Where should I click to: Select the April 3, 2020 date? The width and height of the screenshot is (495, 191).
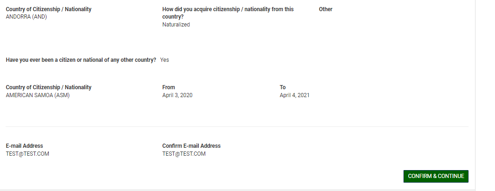click(177, 95)
